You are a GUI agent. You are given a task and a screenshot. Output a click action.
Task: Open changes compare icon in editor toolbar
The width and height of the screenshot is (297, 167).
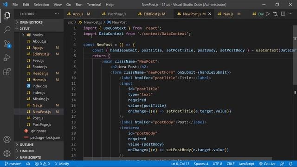(x=275, y=14)
